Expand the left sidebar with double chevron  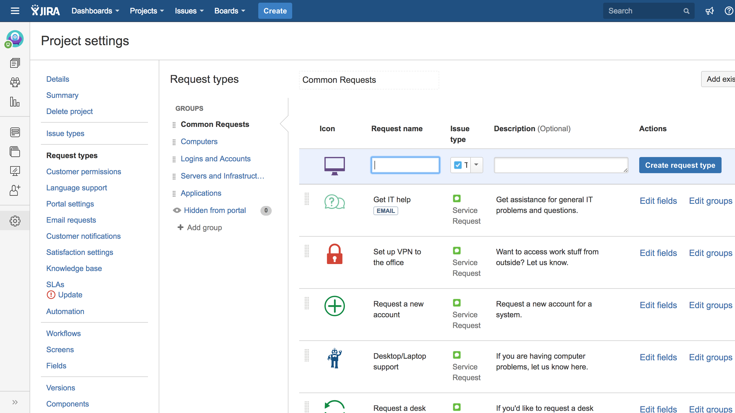click(x=15, y=402)
